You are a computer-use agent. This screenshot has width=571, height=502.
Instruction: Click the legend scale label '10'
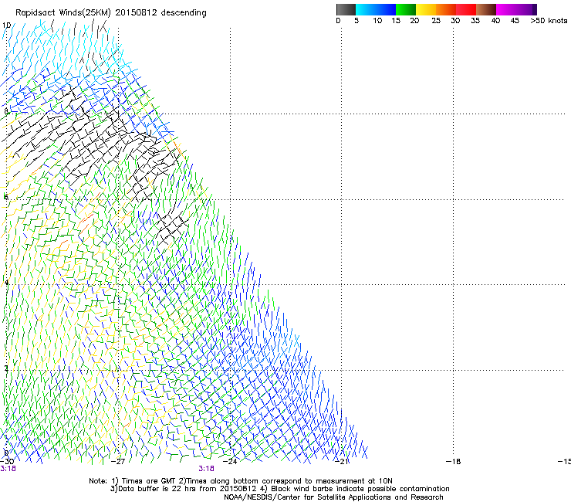377,21
